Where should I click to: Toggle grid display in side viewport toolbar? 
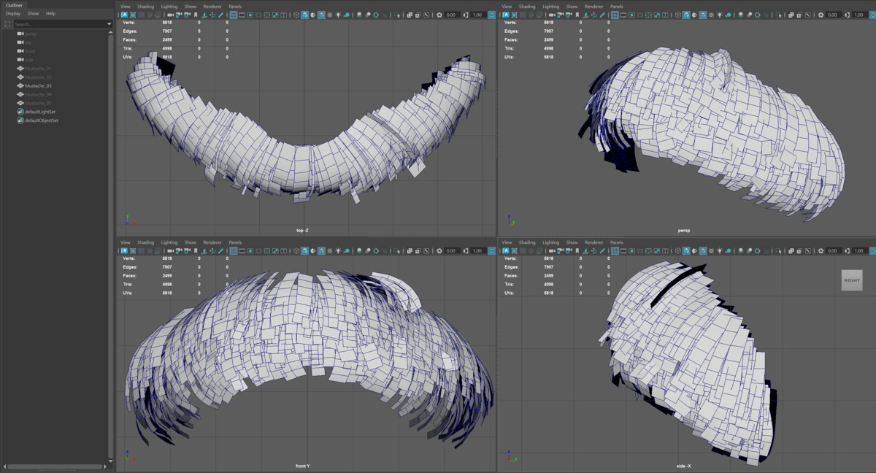(615, 250)
